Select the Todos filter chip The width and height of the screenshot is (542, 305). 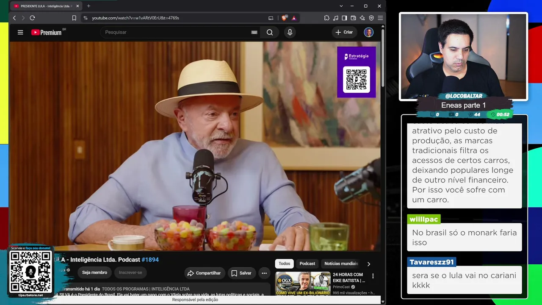tap(285, 263)
